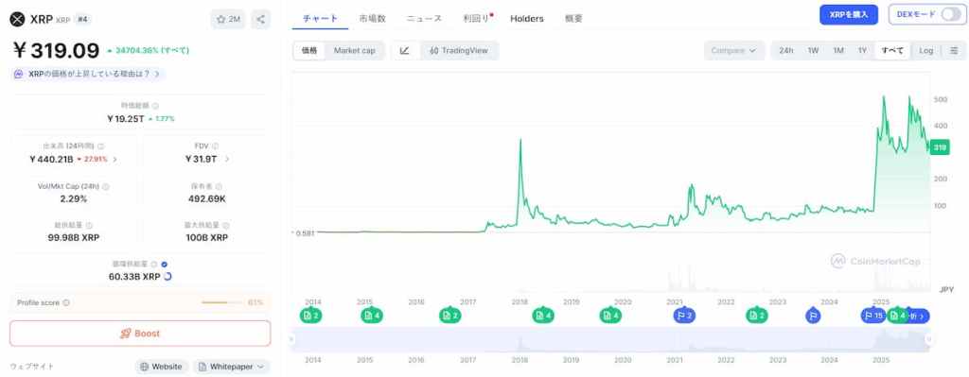
Task: Click the share icon beside the watchlist button
Action: (x=261, y=19)
